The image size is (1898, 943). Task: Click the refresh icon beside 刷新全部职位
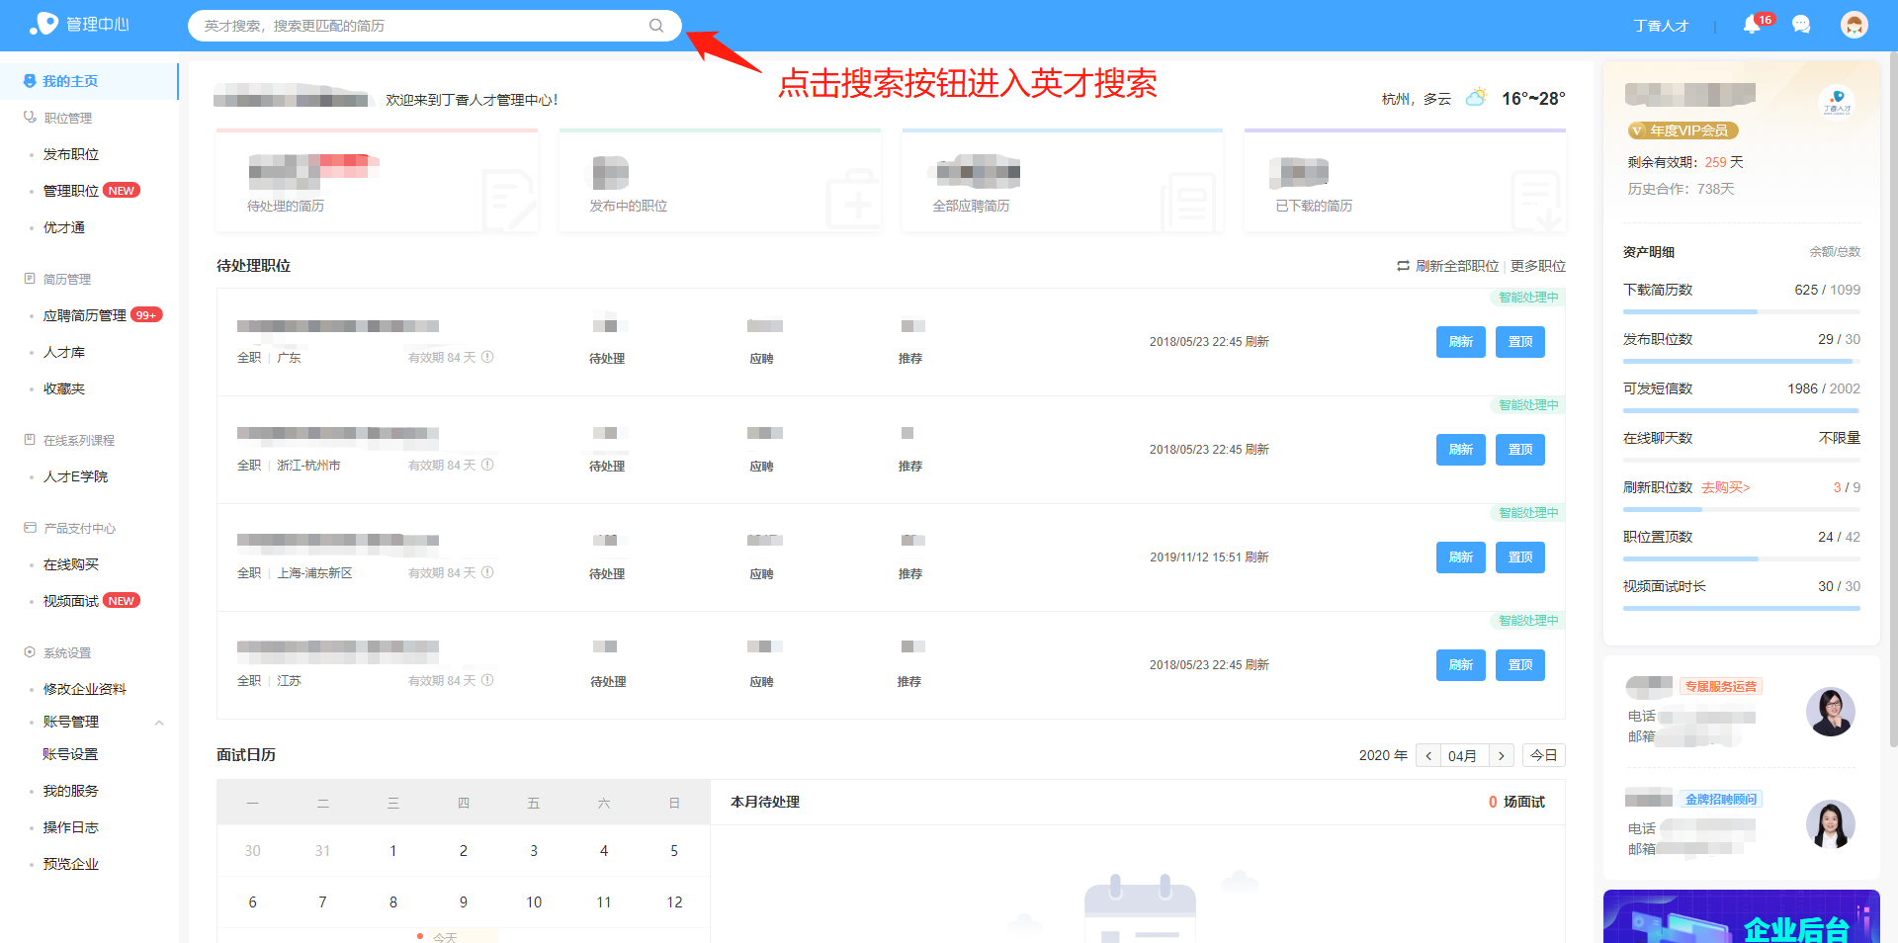tap(1403, 266)
